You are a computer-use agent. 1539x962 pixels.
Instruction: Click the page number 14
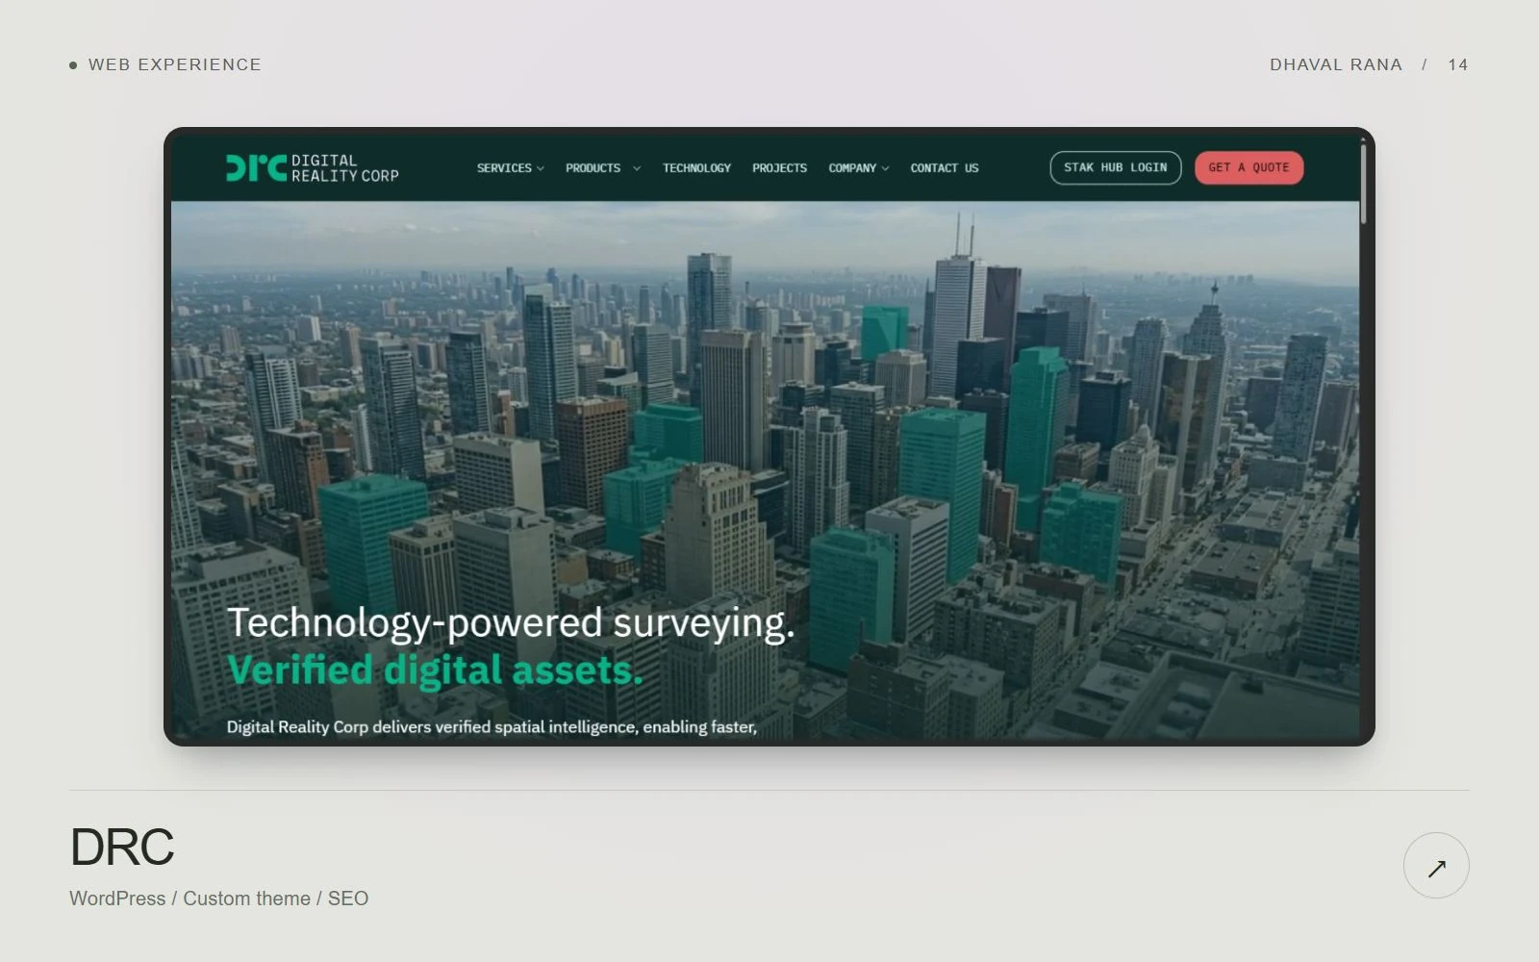point(1458,64)
